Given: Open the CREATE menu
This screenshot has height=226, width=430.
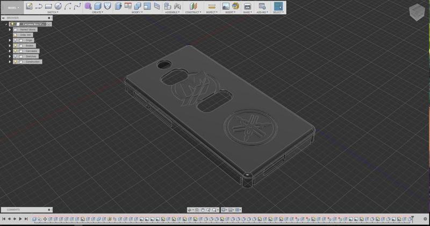Looking at the screenshot, I should (x=98, y=12).
